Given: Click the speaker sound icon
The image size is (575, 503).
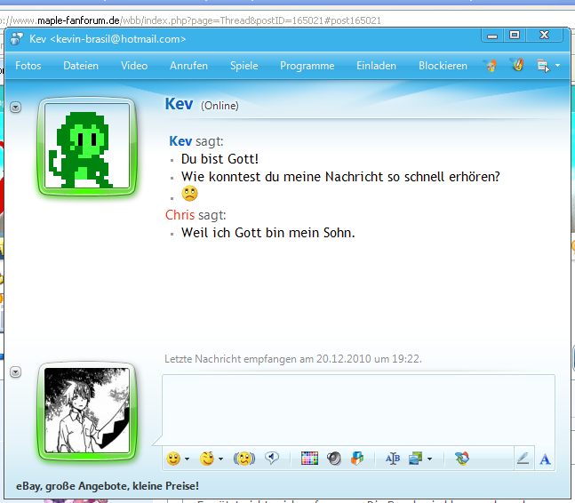Looking at the screenshot, I should click(x=334, y=459).
